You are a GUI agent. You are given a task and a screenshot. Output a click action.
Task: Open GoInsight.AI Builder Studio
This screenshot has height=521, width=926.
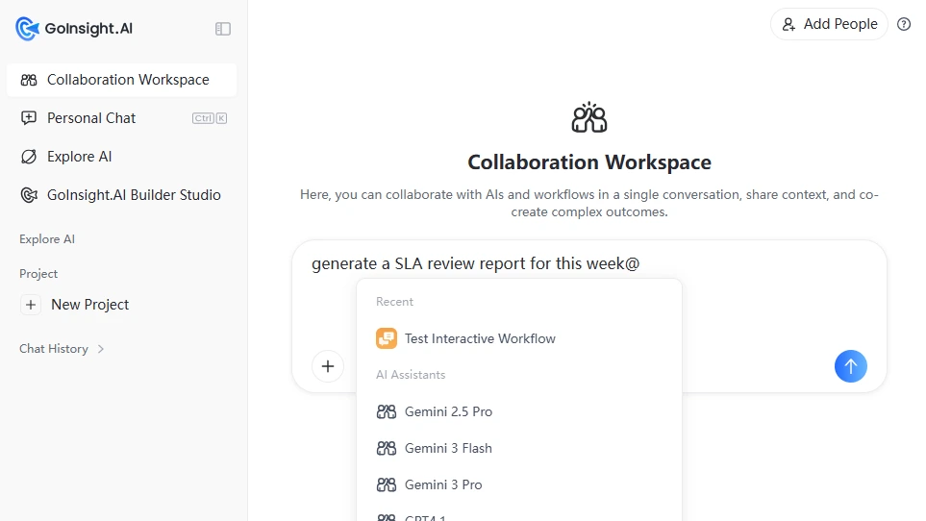point(122,195)
